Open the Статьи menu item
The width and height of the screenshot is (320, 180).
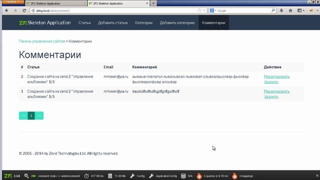[x=84, y=22]
